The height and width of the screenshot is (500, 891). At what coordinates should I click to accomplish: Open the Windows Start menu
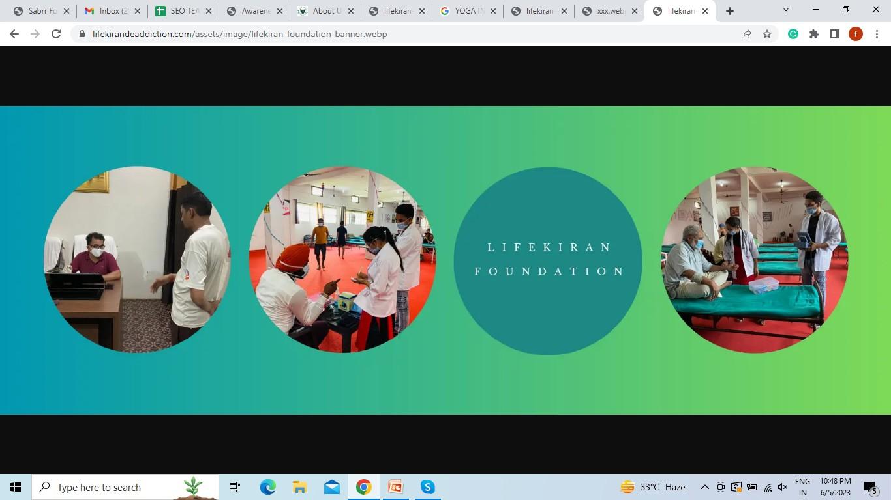[x=16, y=487]
